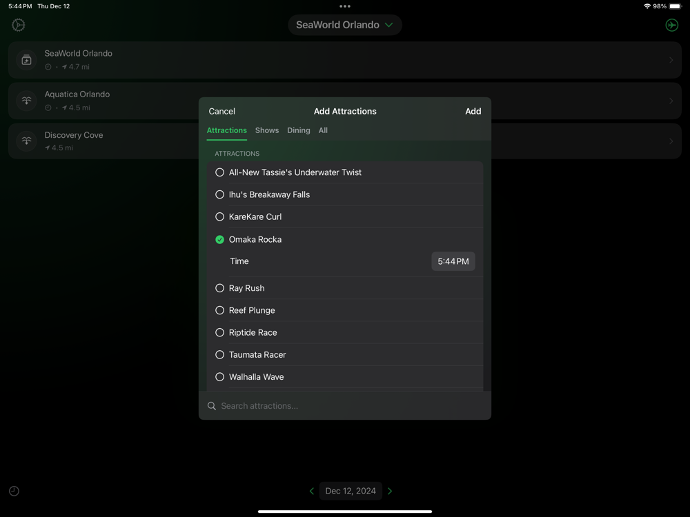Expand SeaWorld Orlando row chevron
Image resolution: width=690 pixels, height=517 pixels.
[x=671, y=60]
